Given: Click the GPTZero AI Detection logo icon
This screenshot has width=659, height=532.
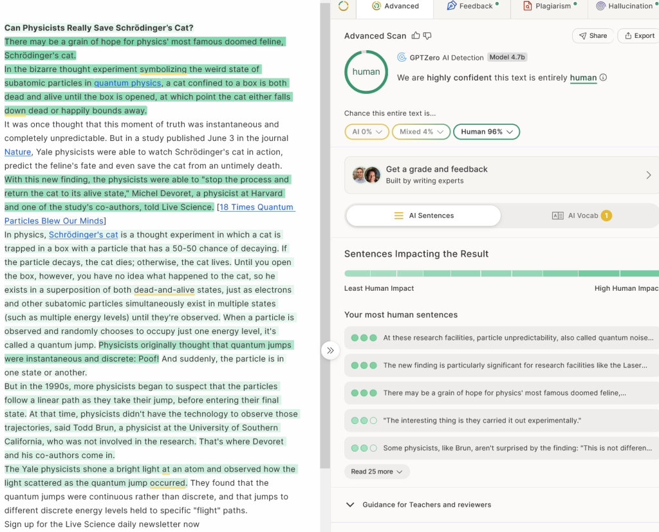Looking at the screenshot, I should click(x=402, y=57).
